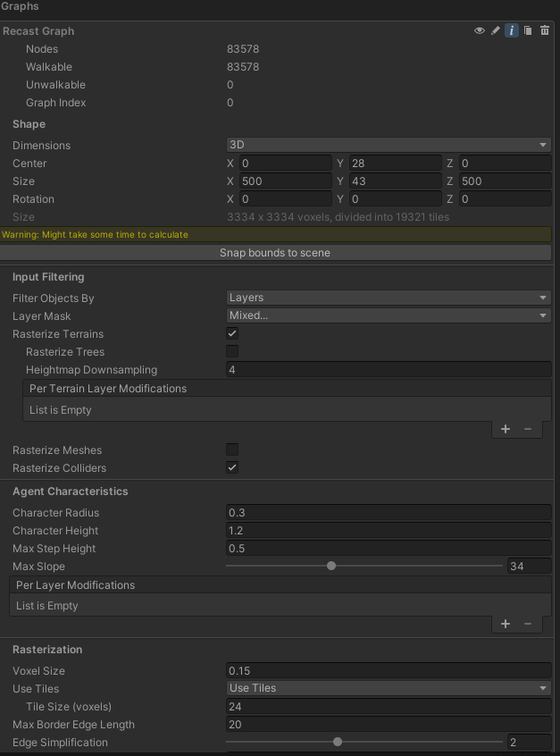This screenshot has height=756, width=560.
Task: Toggle Recast Graph visibility eye icon
Action: [x=479, y=31]
